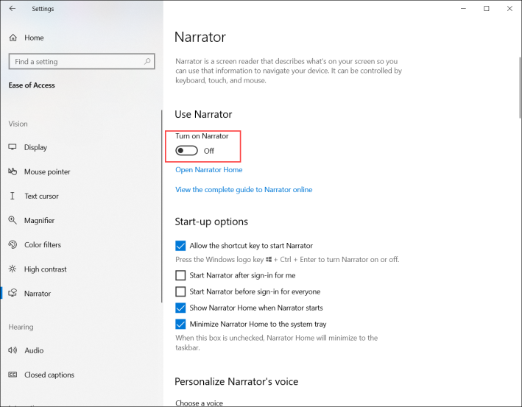
Task: Select Color filters settings
Action: click(43, 244)
